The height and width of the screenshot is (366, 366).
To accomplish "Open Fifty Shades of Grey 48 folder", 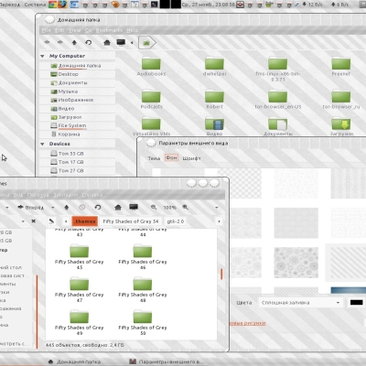I will (143, 290).
